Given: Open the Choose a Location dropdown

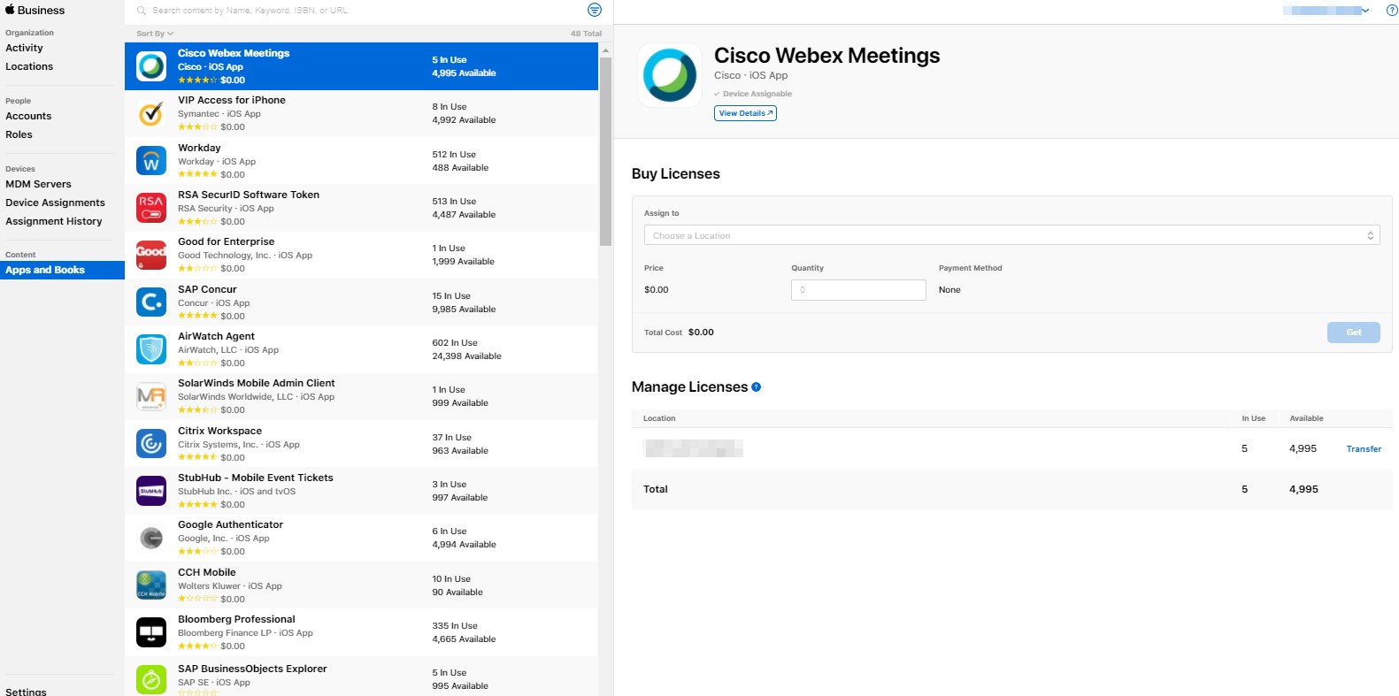Looking at the screenshot, I should tap(1011, 235).
